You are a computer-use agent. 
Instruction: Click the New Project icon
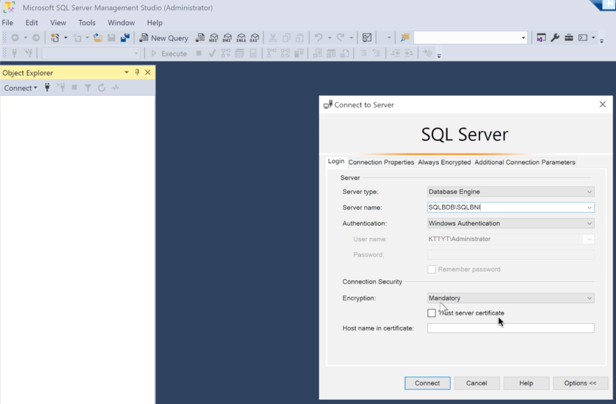55,38
